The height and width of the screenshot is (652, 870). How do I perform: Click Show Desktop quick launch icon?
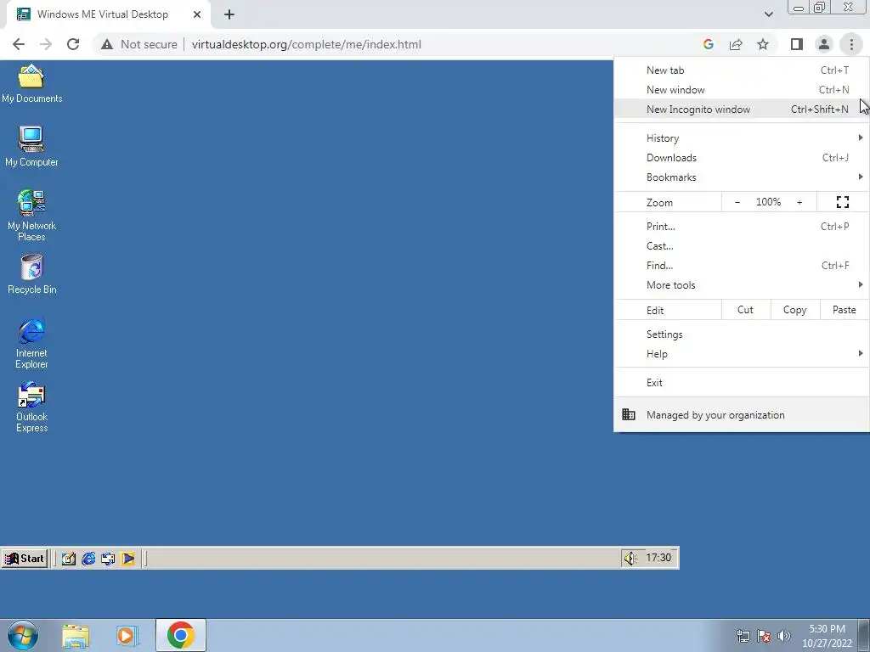click(69, 559)
